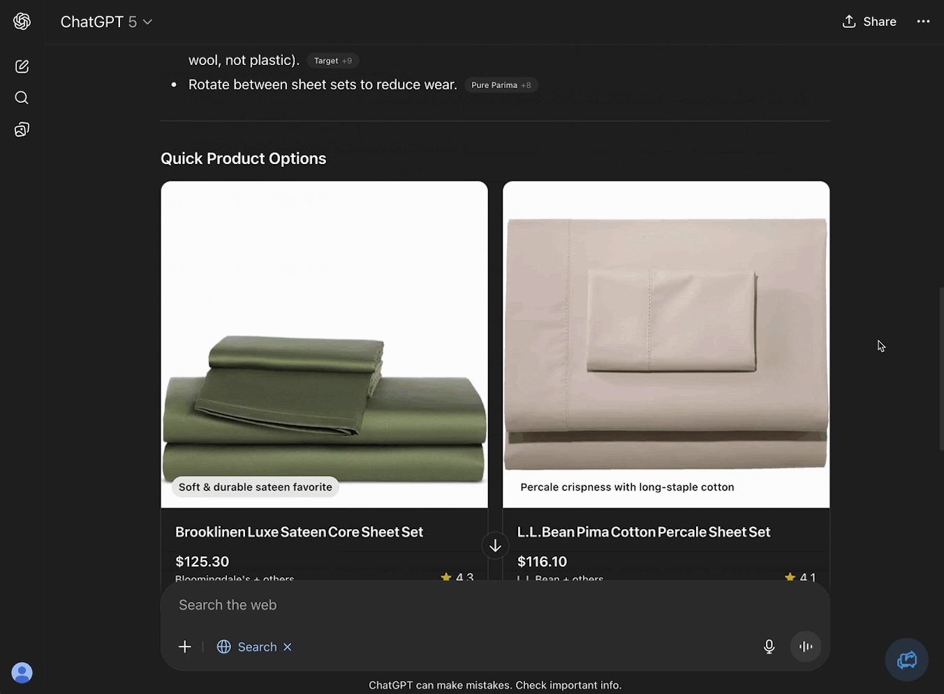Start dictation with the microphone icon
Image resolution: width=944 pixels, height=694 pixels.
[769, 647]
